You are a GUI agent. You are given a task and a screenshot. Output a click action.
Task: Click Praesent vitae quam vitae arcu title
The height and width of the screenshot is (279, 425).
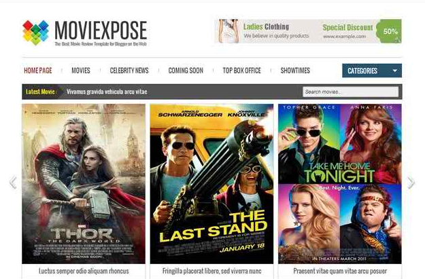pyautogui.click(x=340, y=271)
